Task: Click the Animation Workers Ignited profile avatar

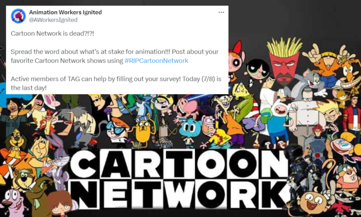Action: point(18,16)
